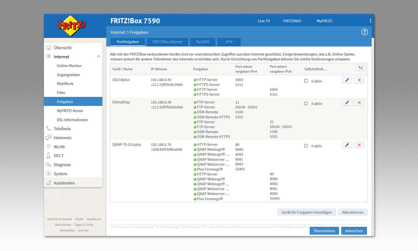This screenshot has width=418, height=251.
Task: Click the WLAN wifi icon
Action: click(x=48, y=147)
